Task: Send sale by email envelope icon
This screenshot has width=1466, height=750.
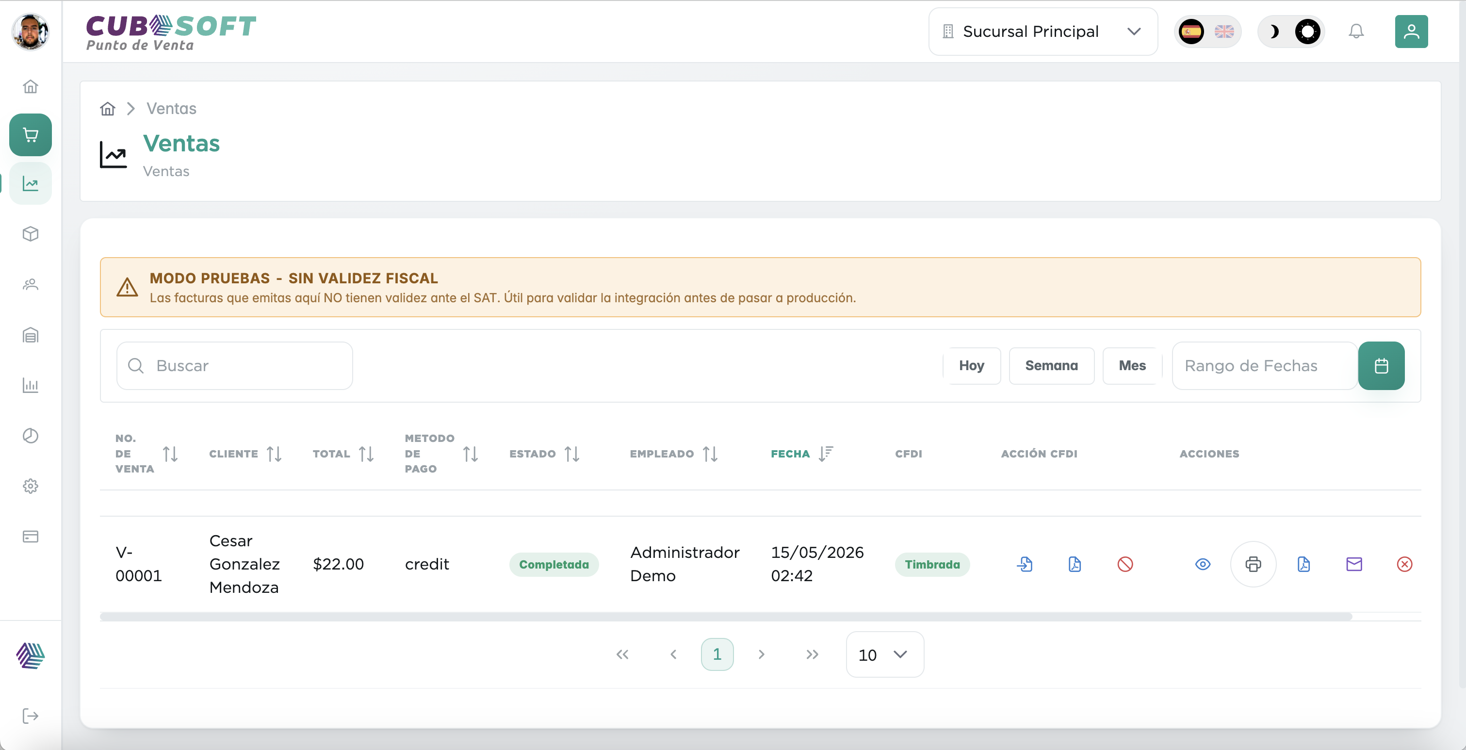Action: coord(1354,564)
